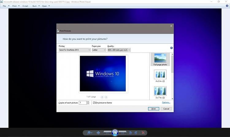Rotate picture clockwise
This screenshot has width=230, height=137.
pos(136,133)
